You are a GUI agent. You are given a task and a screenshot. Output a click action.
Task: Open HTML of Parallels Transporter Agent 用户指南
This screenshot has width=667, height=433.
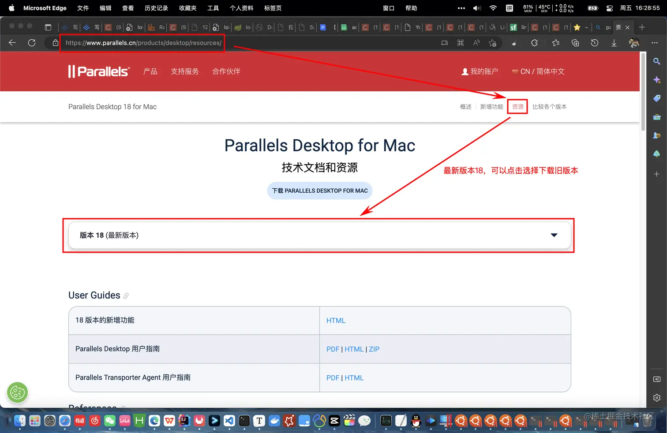coord(354,378)
